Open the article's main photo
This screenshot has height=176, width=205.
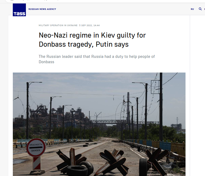99,124
